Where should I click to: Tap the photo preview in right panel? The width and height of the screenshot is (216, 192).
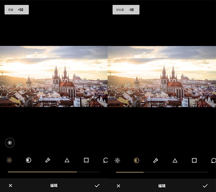click(162, 77)
